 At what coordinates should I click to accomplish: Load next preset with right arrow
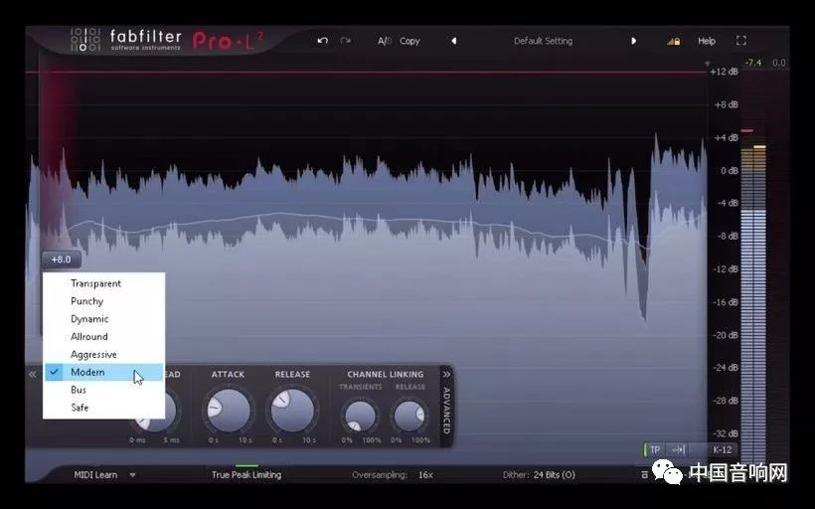click(633, 41)
